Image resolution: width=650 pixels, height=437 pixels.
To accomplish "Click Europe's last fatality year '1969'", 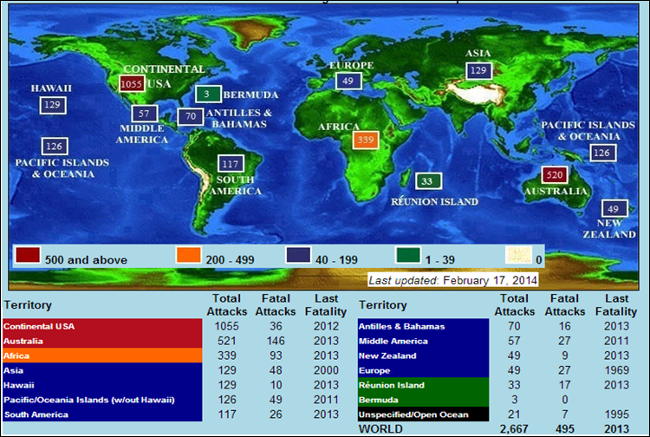I will (616, 370).
